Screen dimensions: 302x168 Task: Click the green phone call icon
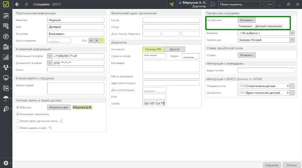click(172, 5)
